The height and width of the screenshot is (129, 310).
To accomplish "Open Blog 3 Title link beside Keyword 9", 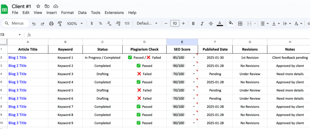I will (x=17, y=123).
